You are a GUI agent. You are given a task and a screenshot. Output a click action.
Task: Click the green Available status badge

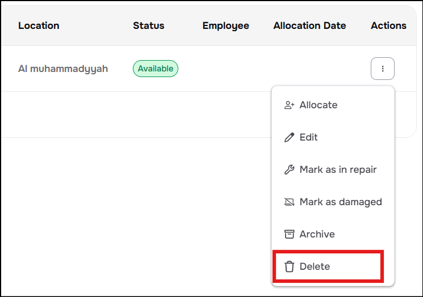pyautogui.click(x=156, y=69)
